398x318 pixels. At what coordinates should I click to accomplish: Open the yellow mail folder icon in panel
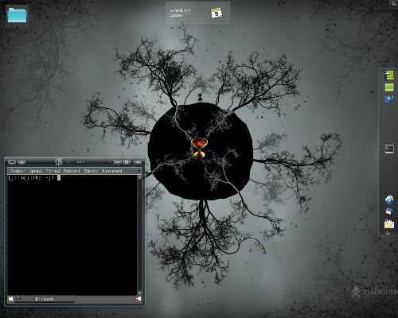pos(389,224)
